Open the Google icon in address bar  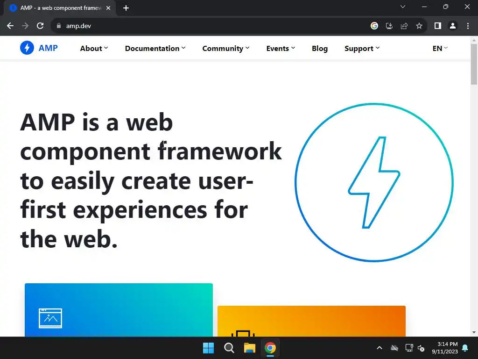coord(374,26)
